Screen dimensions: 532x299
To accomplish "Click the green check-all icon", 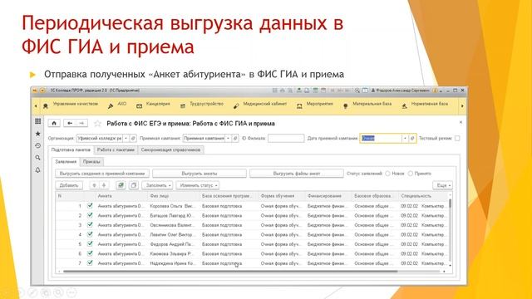I will click(x=121, y=185).
